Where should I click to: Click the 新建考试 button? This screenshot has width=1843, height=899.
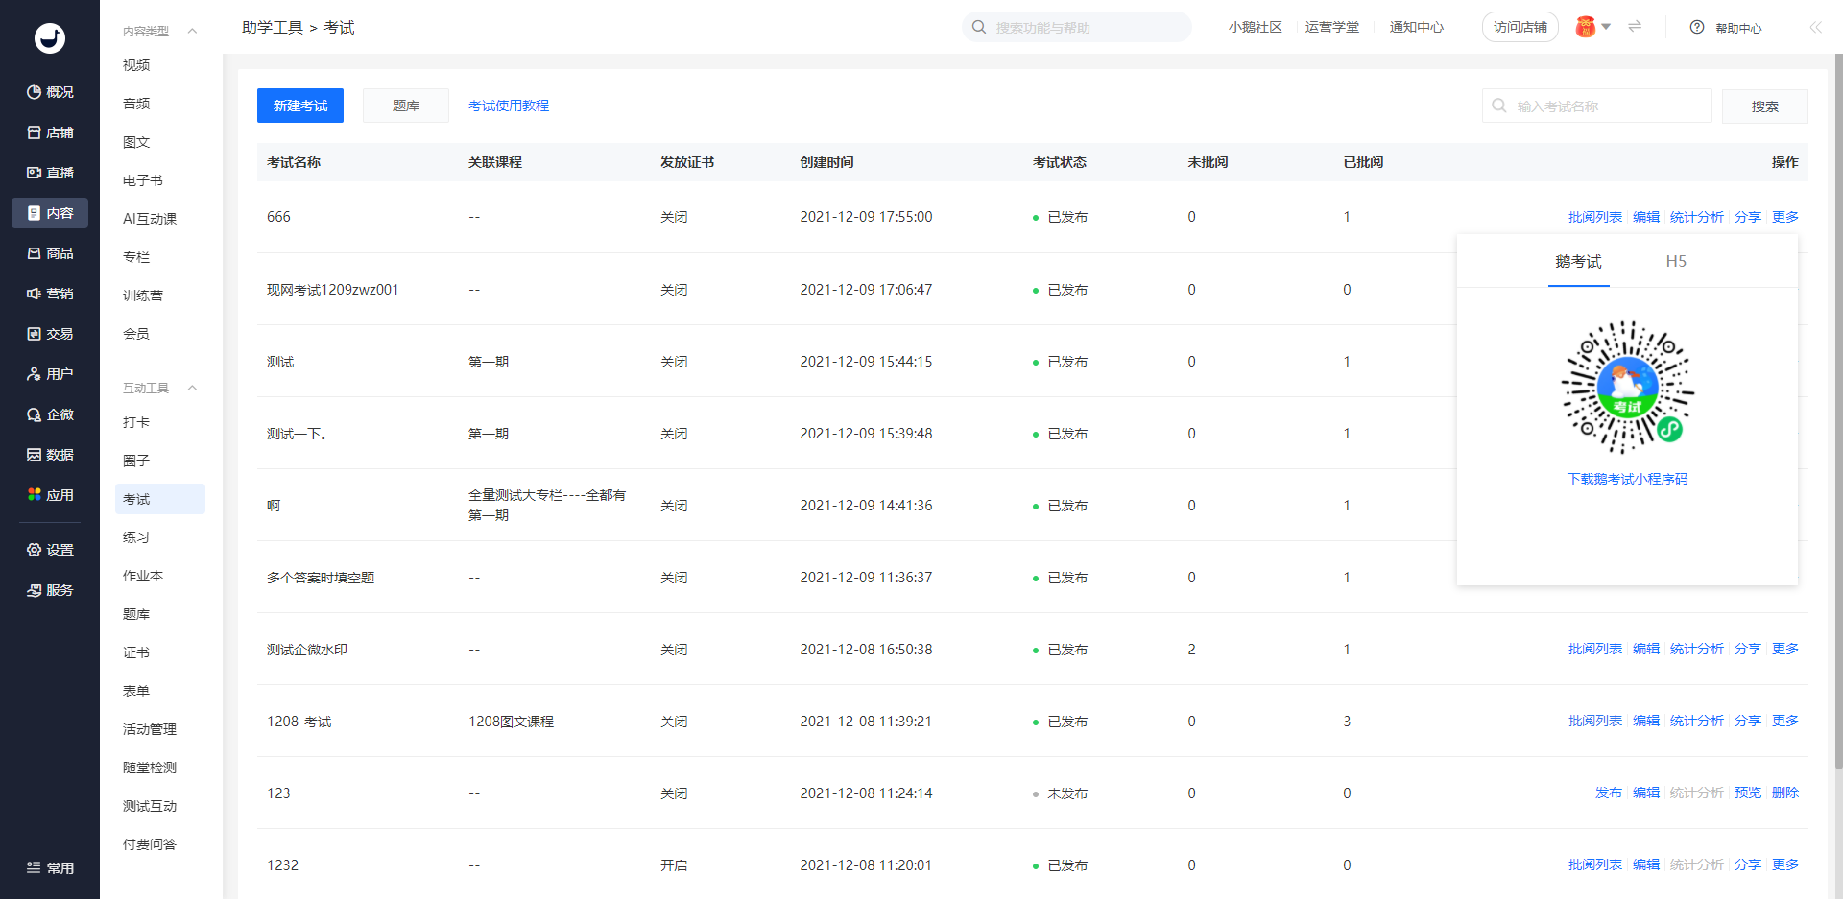coord(299,106)
